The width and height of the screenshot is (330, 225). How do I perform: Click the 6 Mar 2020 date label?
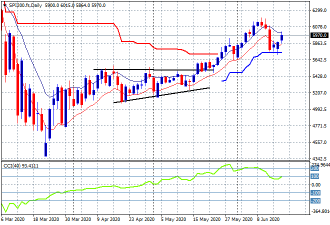pyautogui.click(x=12, y=219)
